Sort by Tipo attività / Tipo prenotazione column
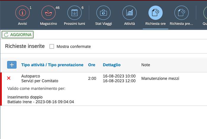The height and width of the screenshot is (139, 207). coord(52,65)
